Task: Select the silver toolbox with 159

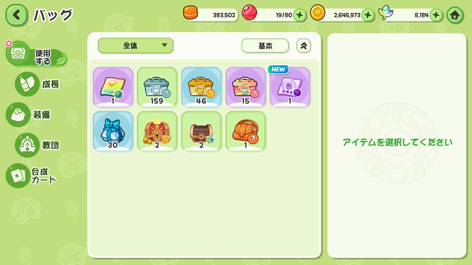Action: (x=157, y=87)
